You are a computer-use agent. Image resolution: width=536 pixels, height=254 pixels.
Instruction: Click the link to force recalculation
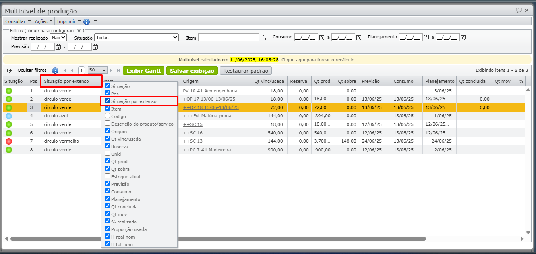(x=318, y=60)
